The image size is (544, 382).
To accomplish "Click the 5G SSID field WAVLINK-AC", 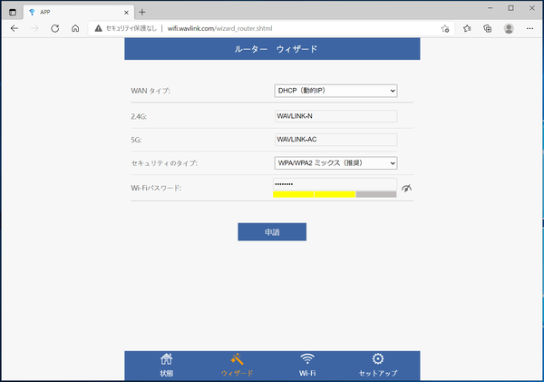I will [x=335, y=140].
